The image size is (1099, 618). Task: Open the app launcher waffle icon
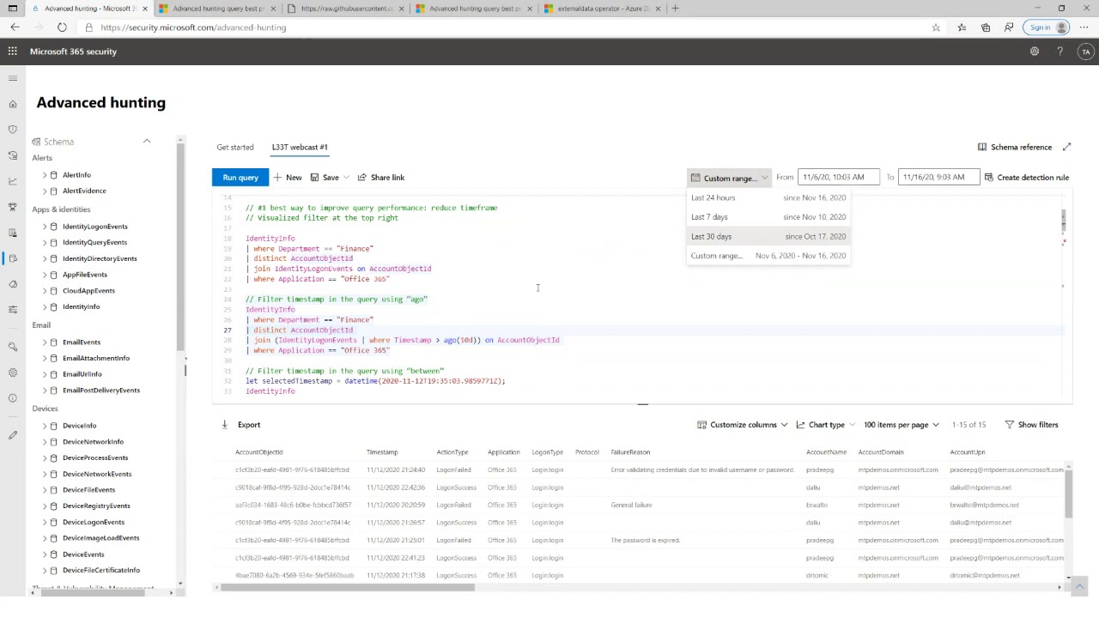pyautogui.click(x=13, y=51)
